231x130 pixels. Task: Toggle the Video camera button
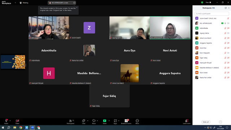[17, 121]
